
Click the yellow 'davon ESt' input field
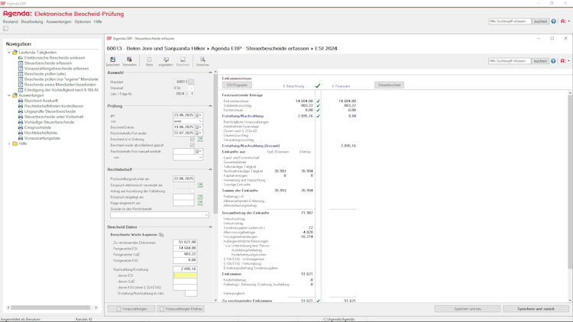coord(185,275)
